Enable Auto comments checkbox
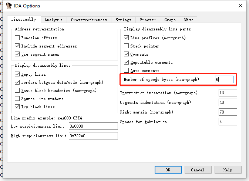 pyautogui.click(x=126, y=70)
